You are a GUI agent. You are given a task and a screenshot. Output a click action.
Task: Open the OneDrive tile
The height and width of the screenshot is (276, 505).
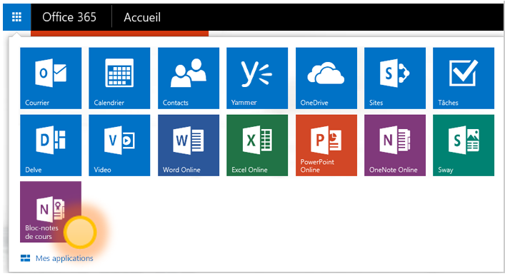pyautogui.click(x=326, y=78)
